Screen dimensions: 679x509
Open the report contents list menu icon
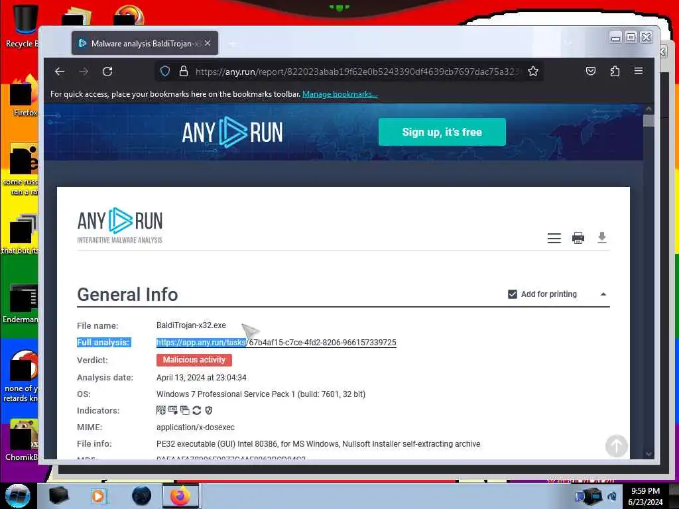(x=554, y=238)
